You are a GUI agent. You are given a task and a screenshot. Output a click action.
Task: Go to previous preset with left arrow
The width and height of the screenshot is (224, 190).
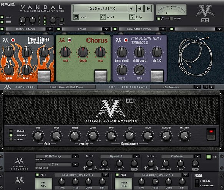pos(140,8)
